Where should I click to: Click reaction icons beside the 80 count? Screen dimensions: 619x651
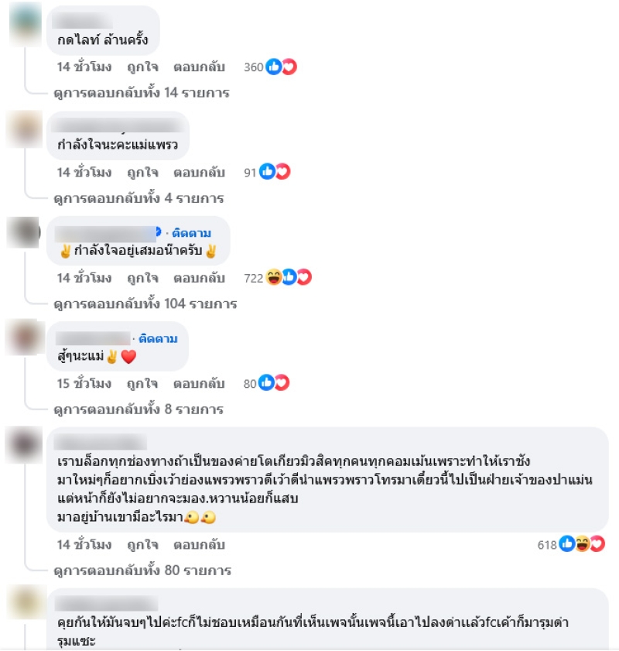click(x=274, y=383)
